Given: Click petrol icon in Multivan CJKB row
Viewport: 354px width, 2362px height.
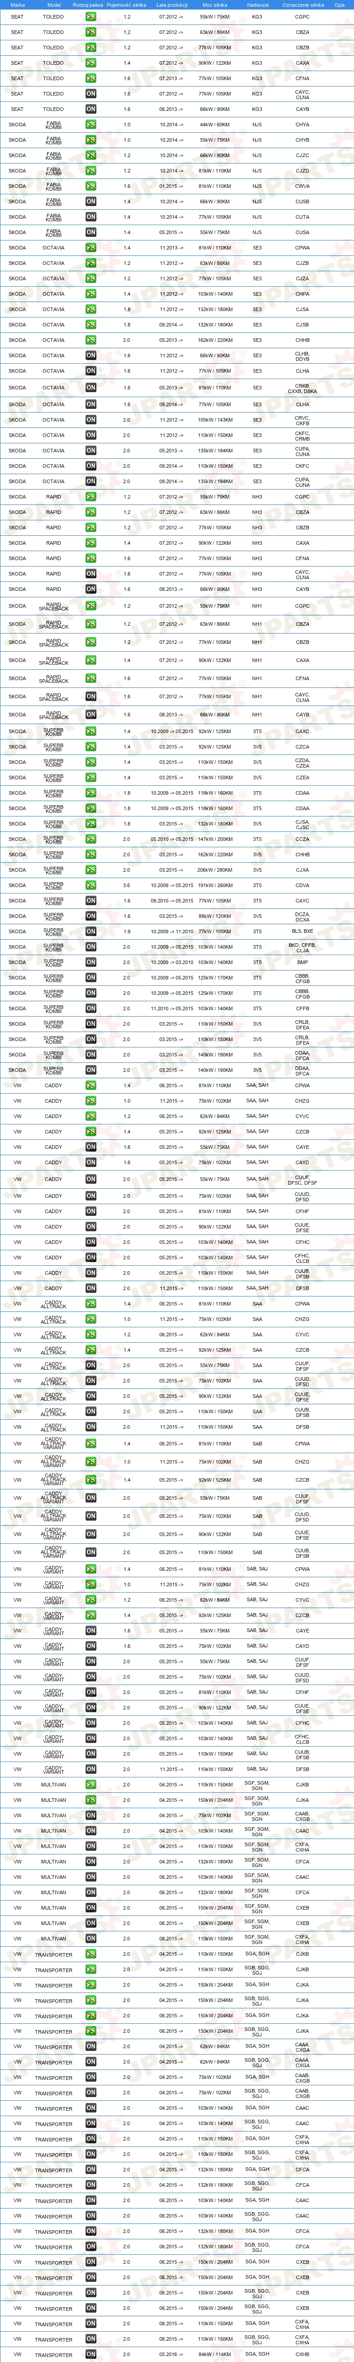Looking at the screenshot, I should coord(91,1785).
